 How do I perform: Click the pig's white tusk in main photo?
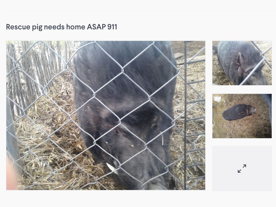[x=112, y=168]
